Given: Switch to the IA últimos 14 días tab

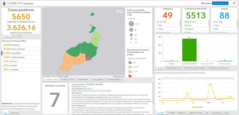Looking at the screenshot, I should 67,79.
